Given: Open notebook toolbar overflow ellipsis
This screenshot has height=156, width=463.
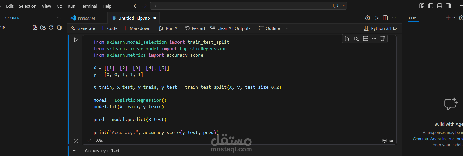Looking at the screenshot, I should (x=288, y=28).
